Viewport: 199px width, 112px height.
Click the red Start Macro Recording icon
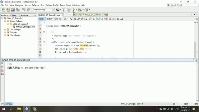[110, 19]
